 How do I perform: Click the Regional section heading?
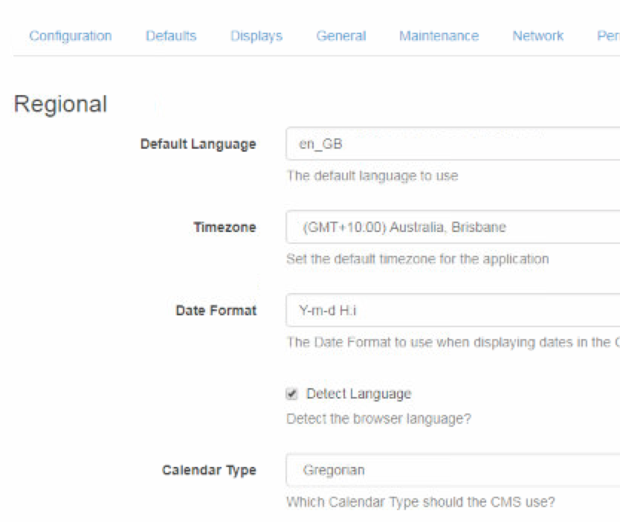tap(60, 104)
